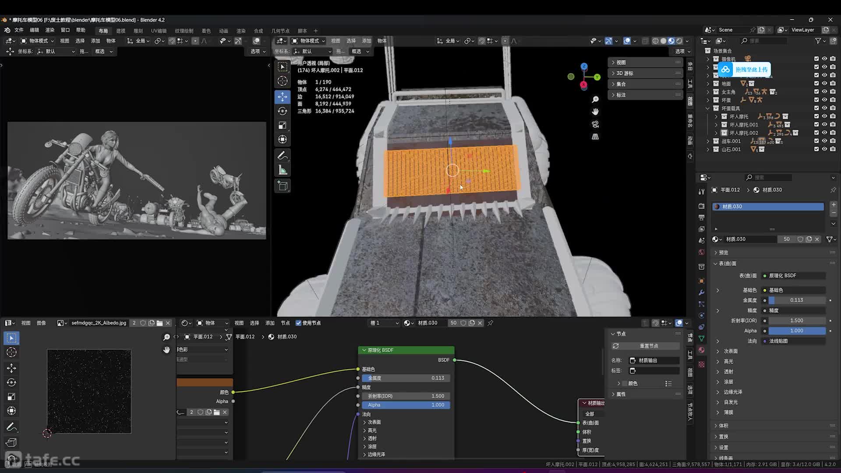Switch to the 几何节点 workspace tab
The width and height of the screenshot is (841, 473).
click(280, 31)
